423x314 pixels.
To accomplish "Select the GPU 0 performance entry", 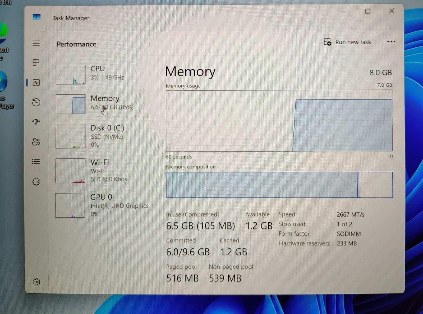I will pos(103,205).
